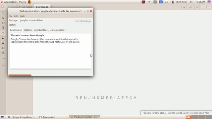Open the folder bookmark in sidebar

point(3,59)
